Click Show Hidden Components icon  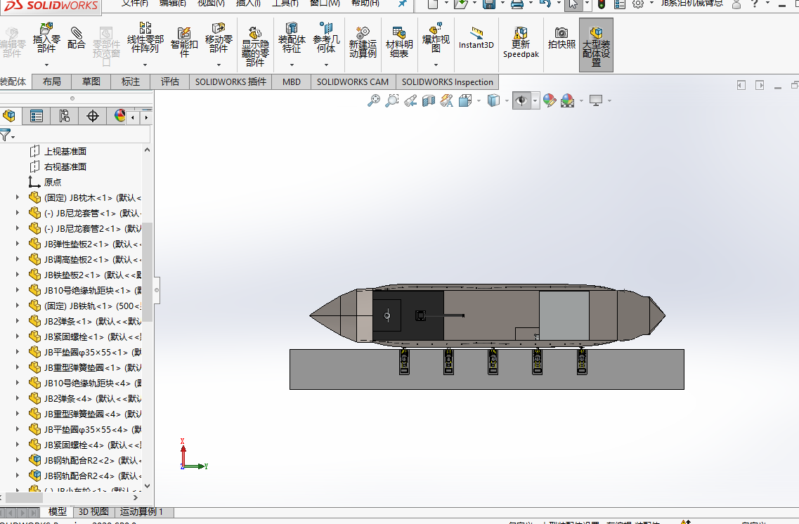(255, 47)
